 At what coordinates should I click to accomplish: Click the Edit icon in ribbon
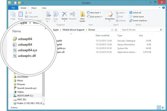[x=117, y=17]
